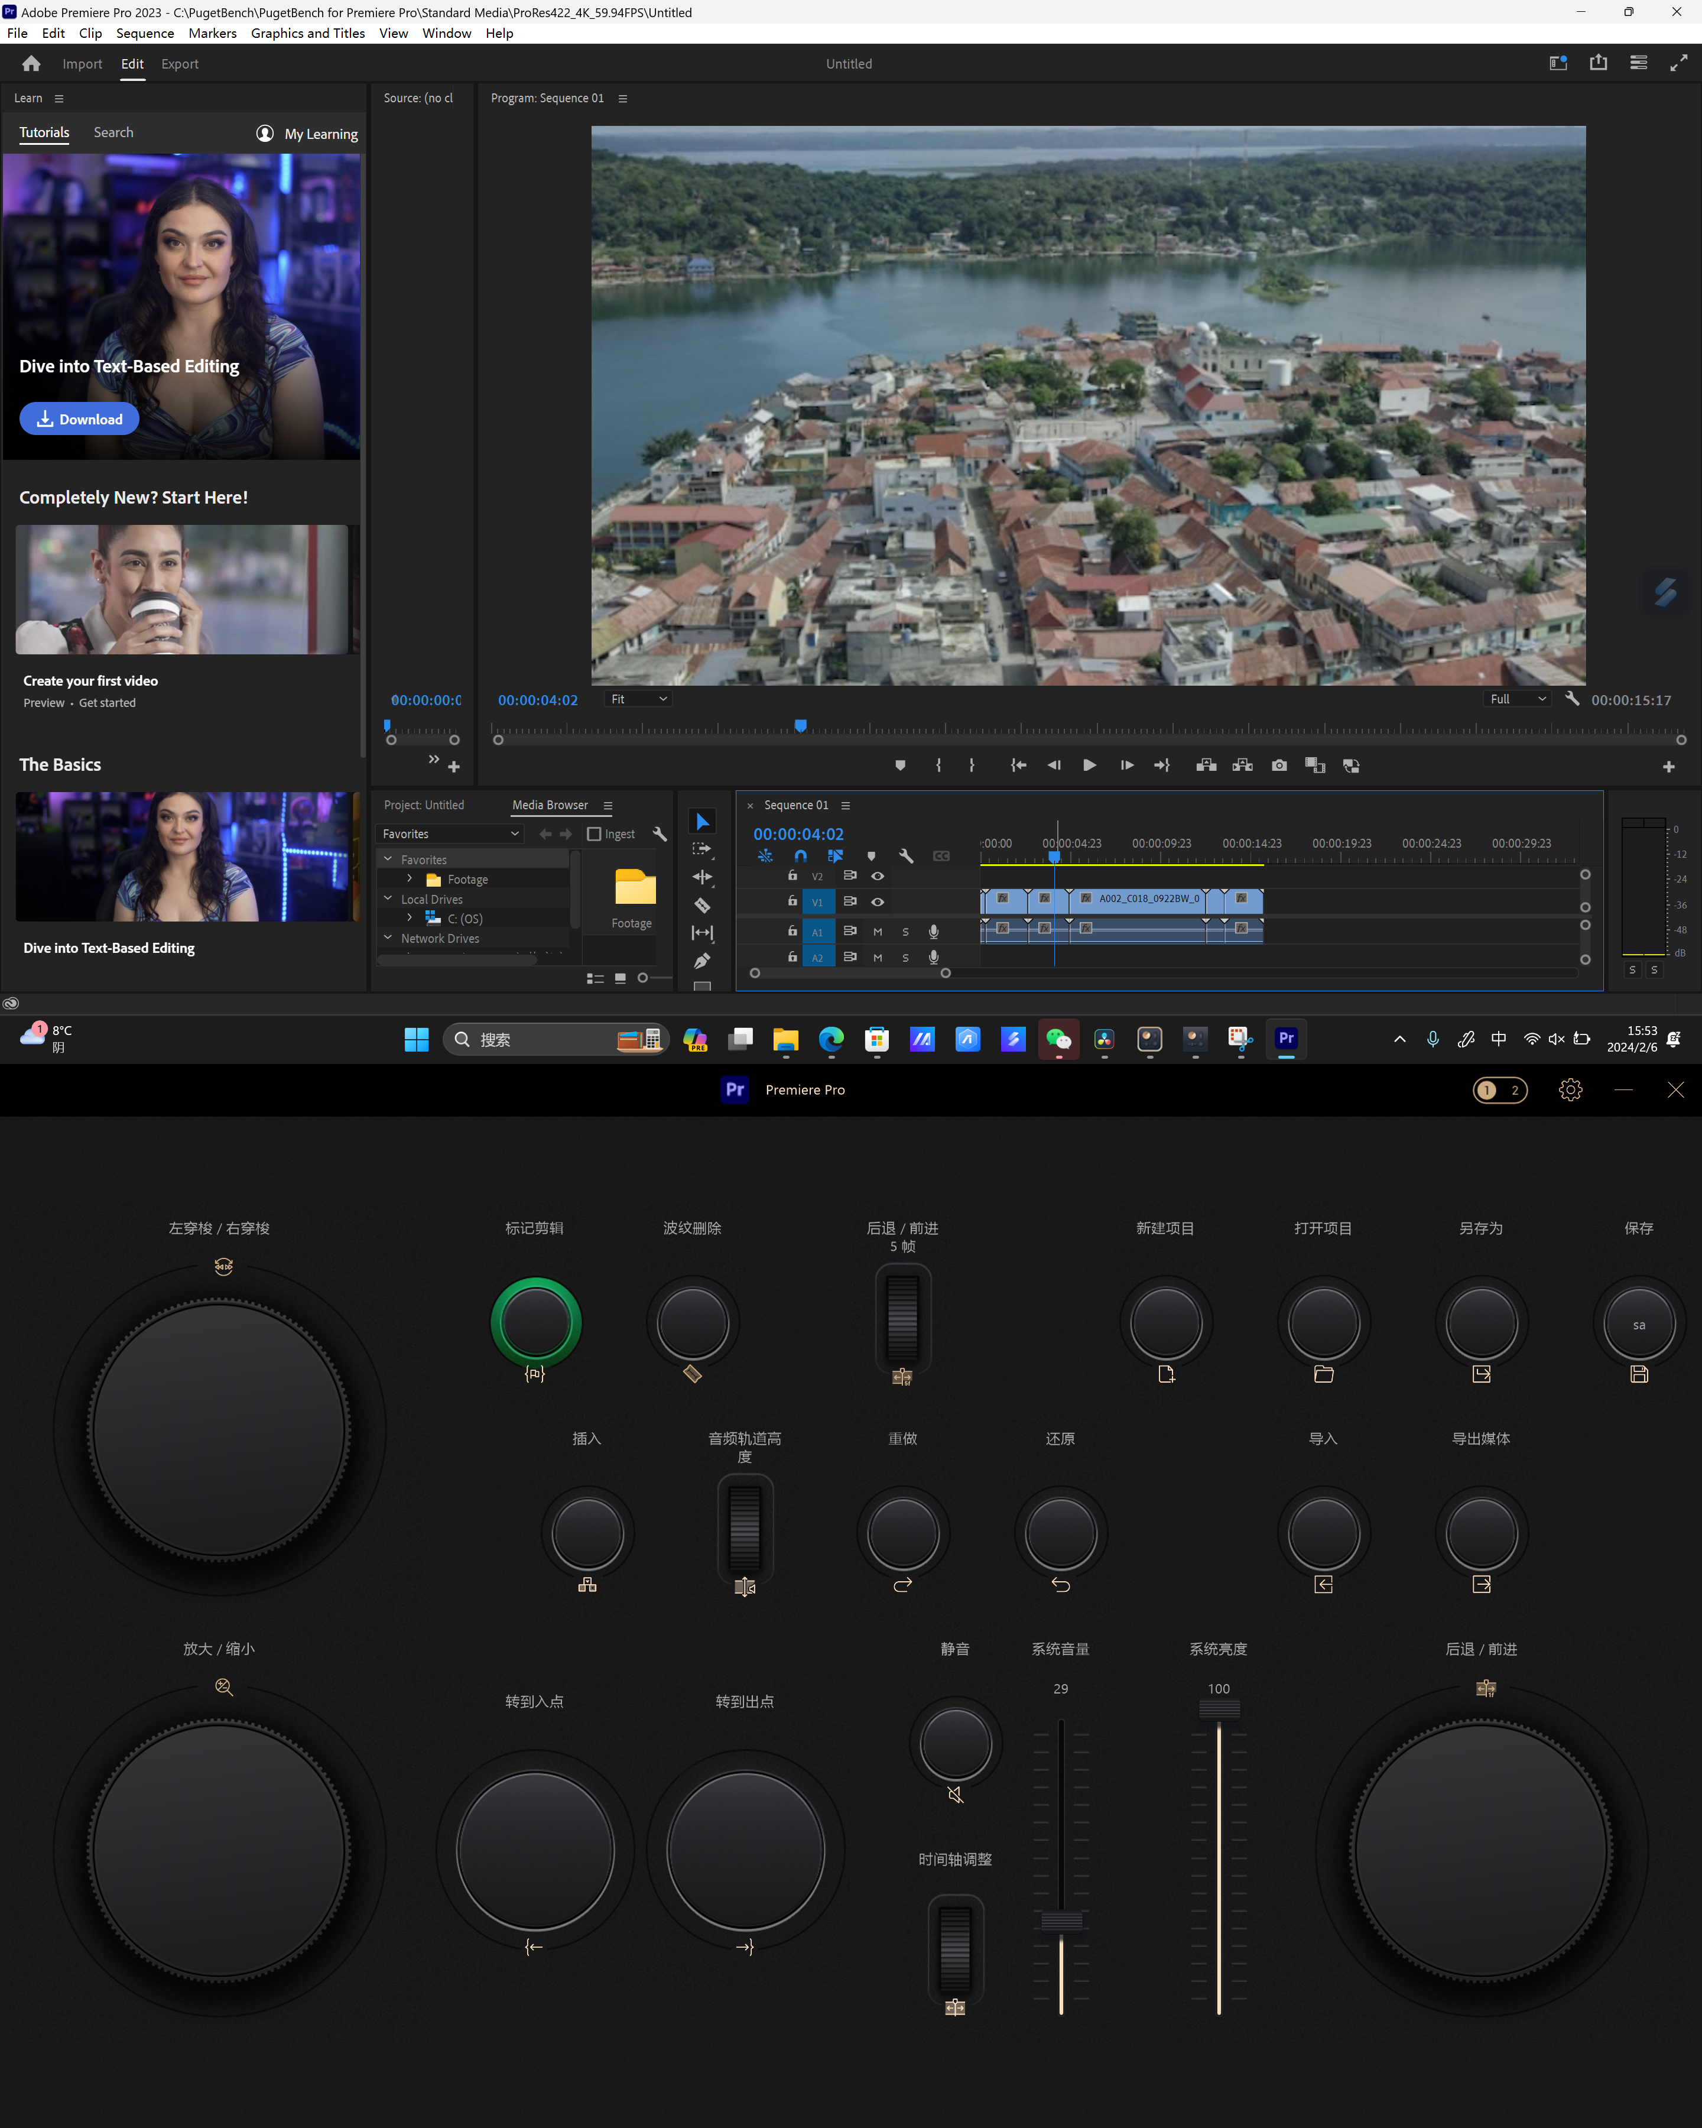Click the Lift button in Program monitor
The height and width of the screenshot is (2128, 1702).
click(1206, 765)
